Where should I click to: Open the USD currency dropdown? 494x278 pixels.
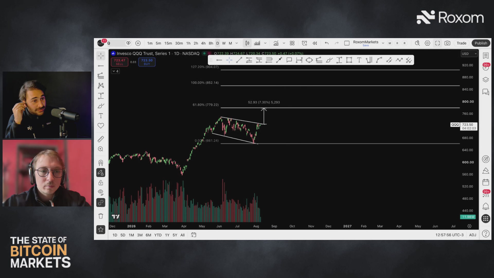point(469,54)
